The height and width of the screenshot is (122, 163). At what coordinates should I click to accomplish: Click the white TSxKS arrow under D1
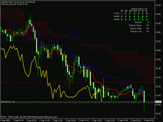[x=147, y=13]
